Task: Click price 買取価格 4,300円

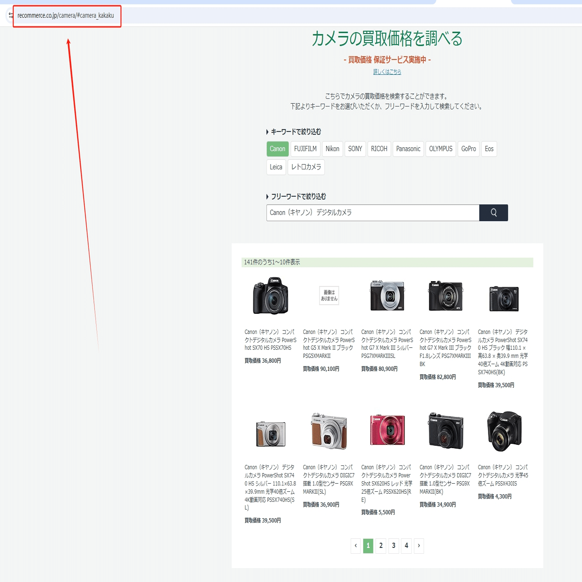Action: (495, 497)
